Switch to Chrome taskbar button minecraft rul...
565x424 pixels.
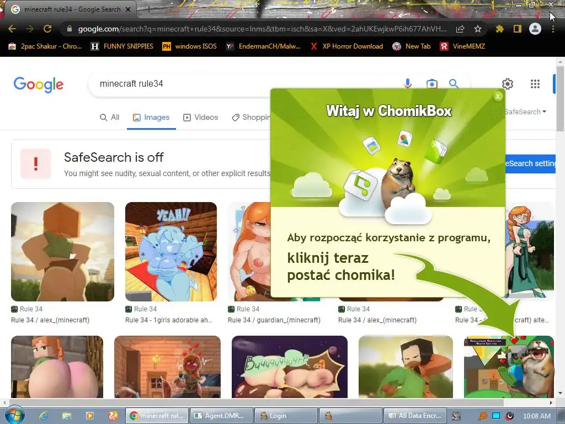coord(157,416)
